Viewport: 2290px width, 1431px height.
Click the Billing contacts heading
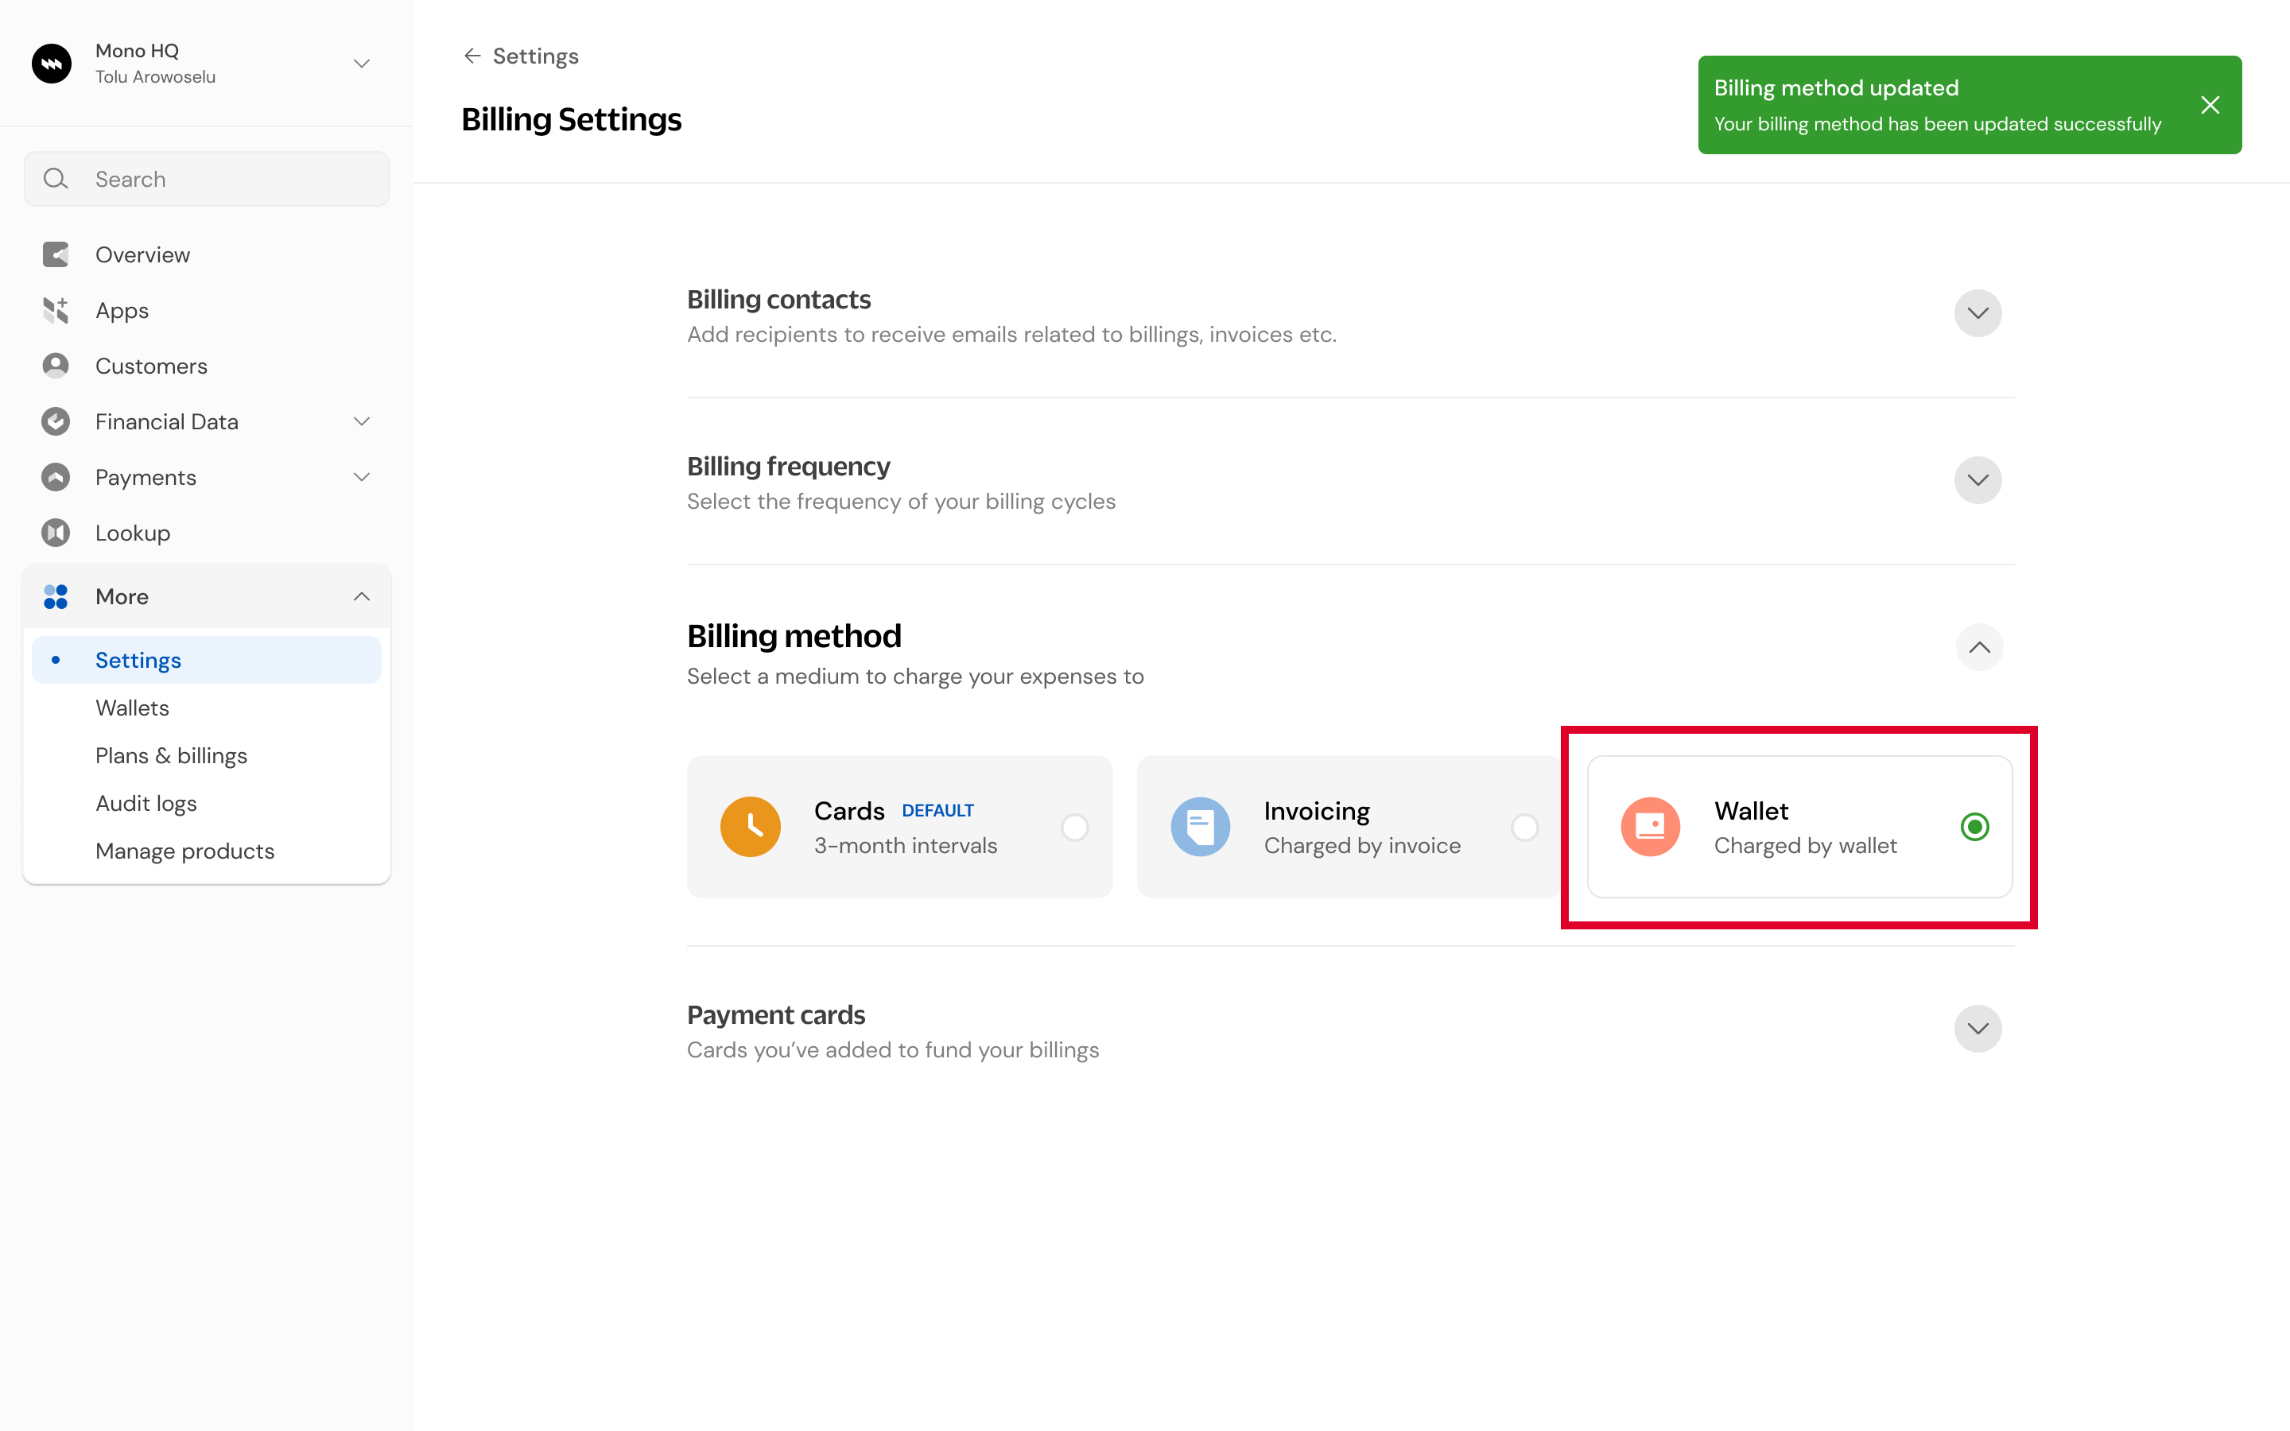click(778, 299)
